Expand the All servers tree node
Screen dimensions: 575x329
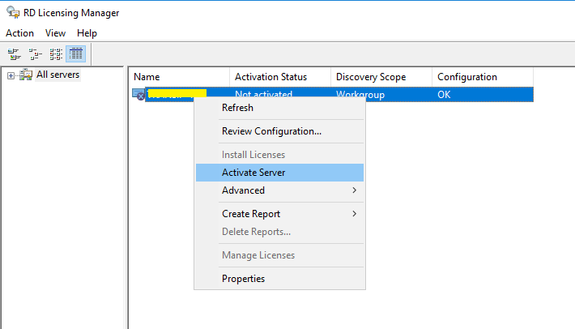[11, 76]
